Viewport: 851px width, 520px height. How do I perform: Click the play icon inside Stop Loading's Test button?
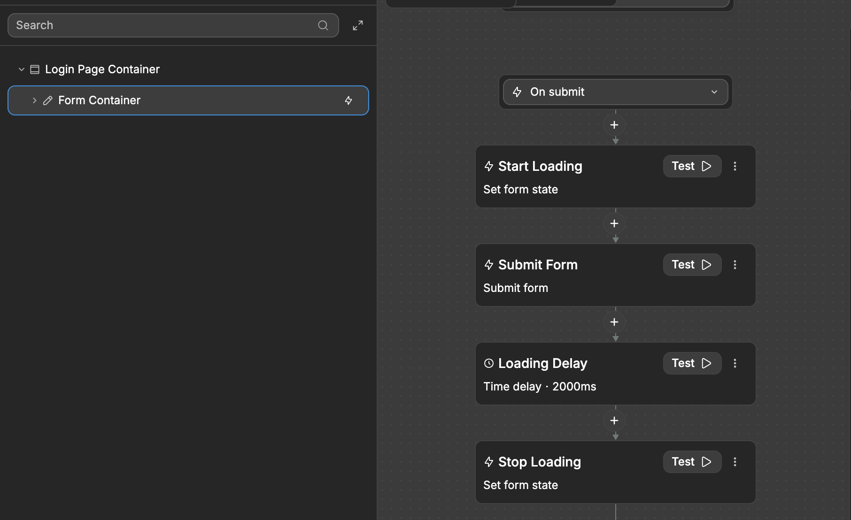(x=706, y=462)
